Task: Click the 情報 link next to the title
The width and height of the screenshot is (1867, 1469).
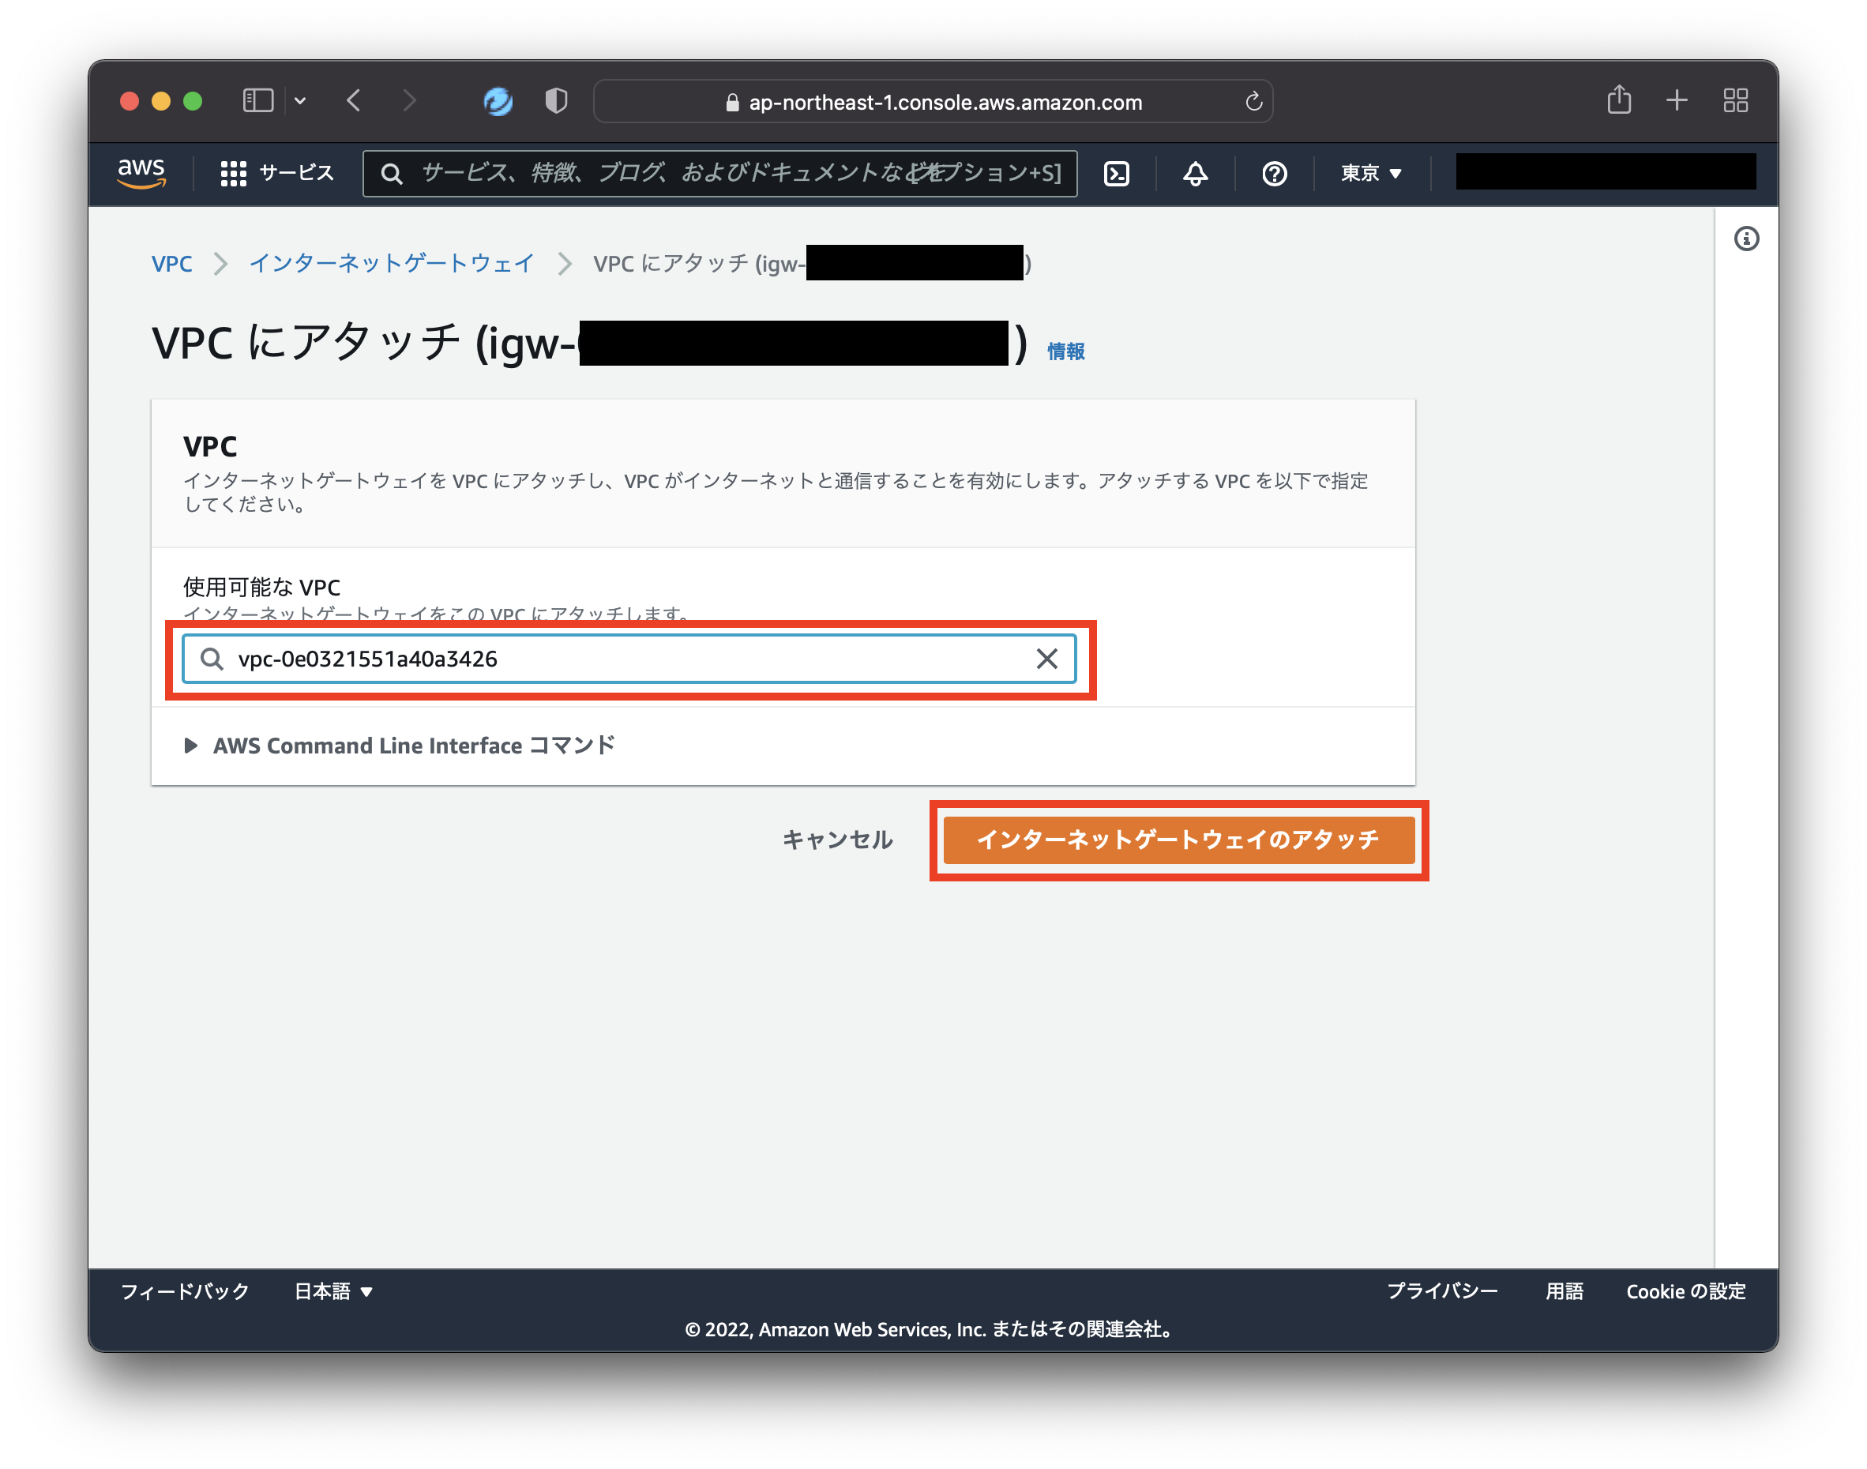Action: tap(1065, 351)
